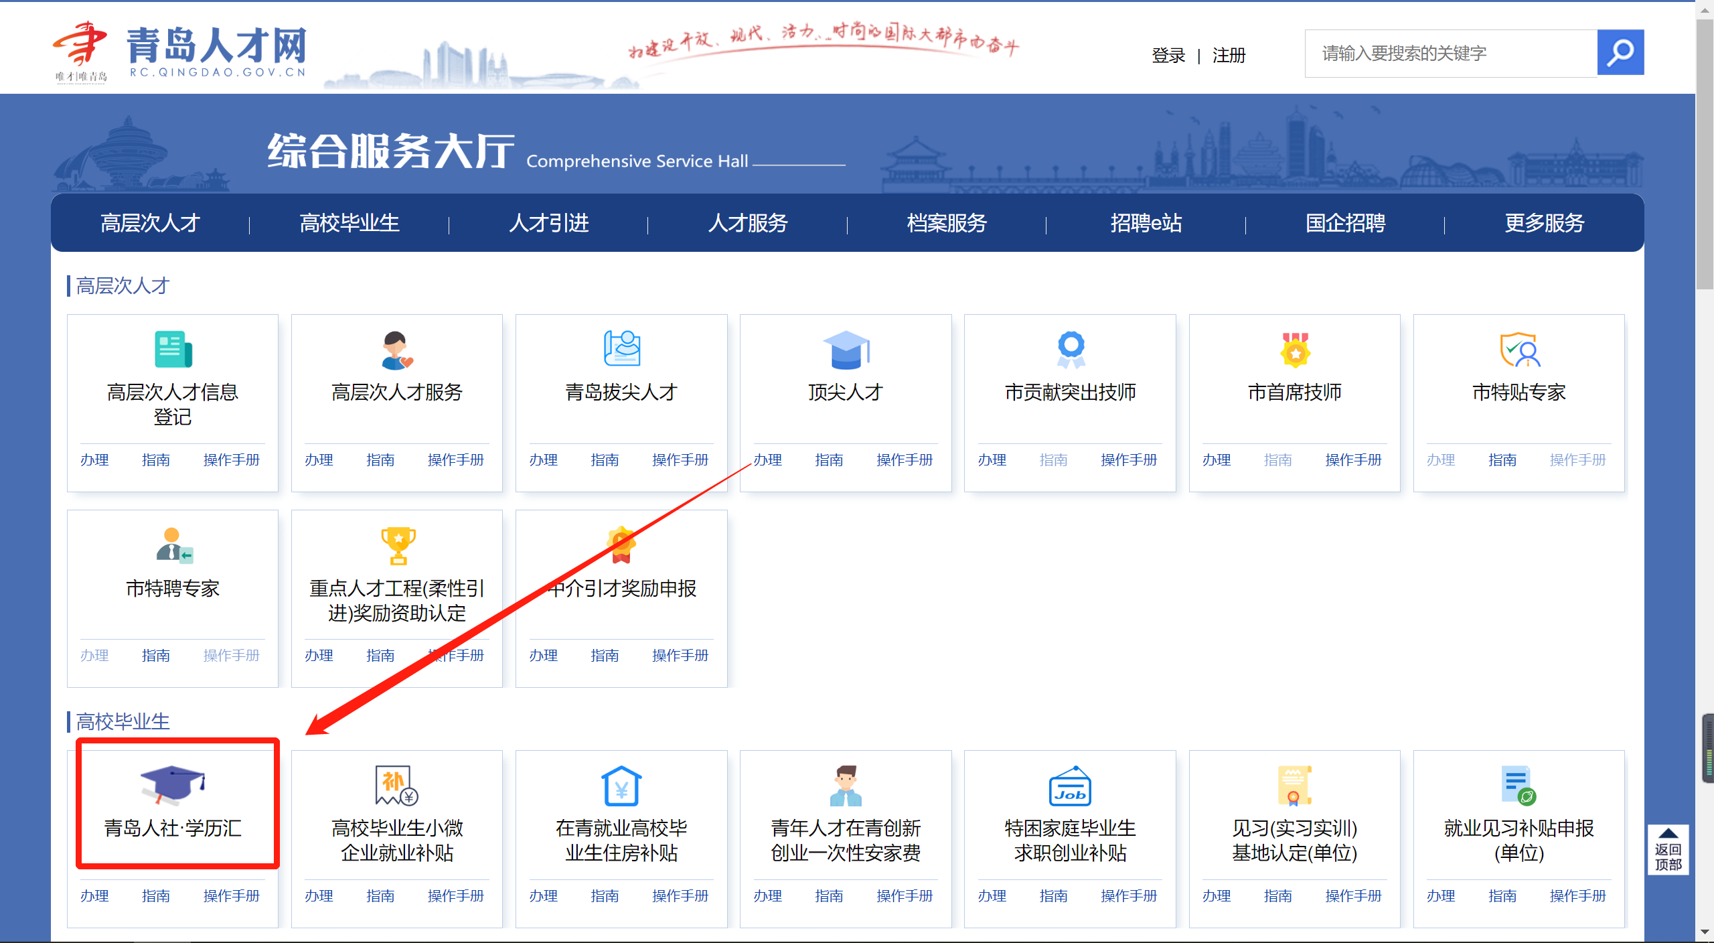Viewport: 1714px width, 943px height.
Task: Click the 顶尖人才 graduation hat icon
Action: click(x=846, y=350)
